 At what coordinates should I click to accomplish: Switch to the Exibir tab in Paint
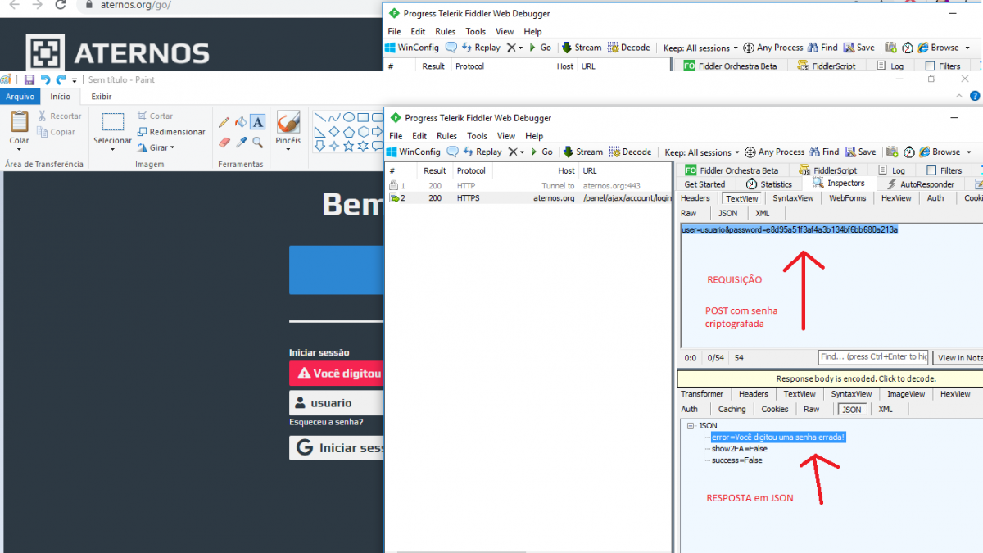click(x=101, y=97)
